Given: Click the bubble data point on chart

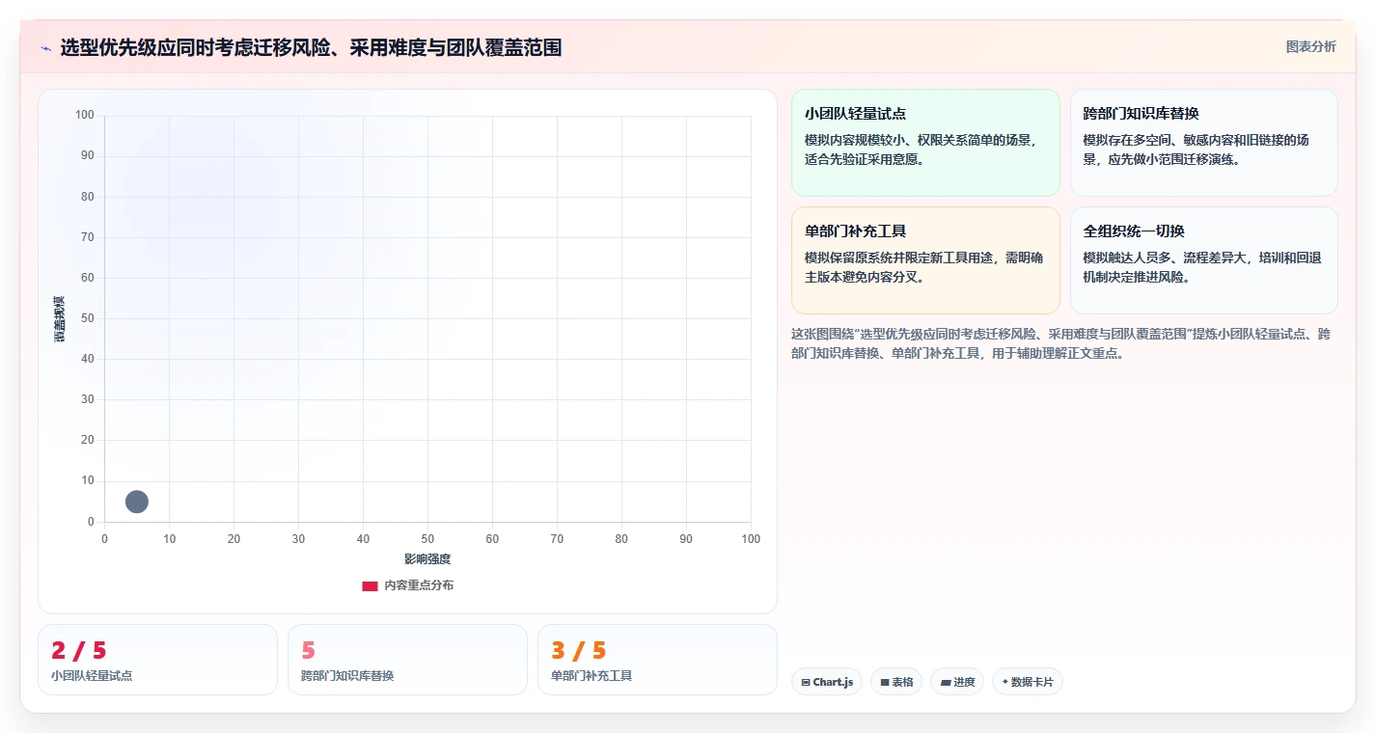Looking at the screenshot, I should 137,502.
